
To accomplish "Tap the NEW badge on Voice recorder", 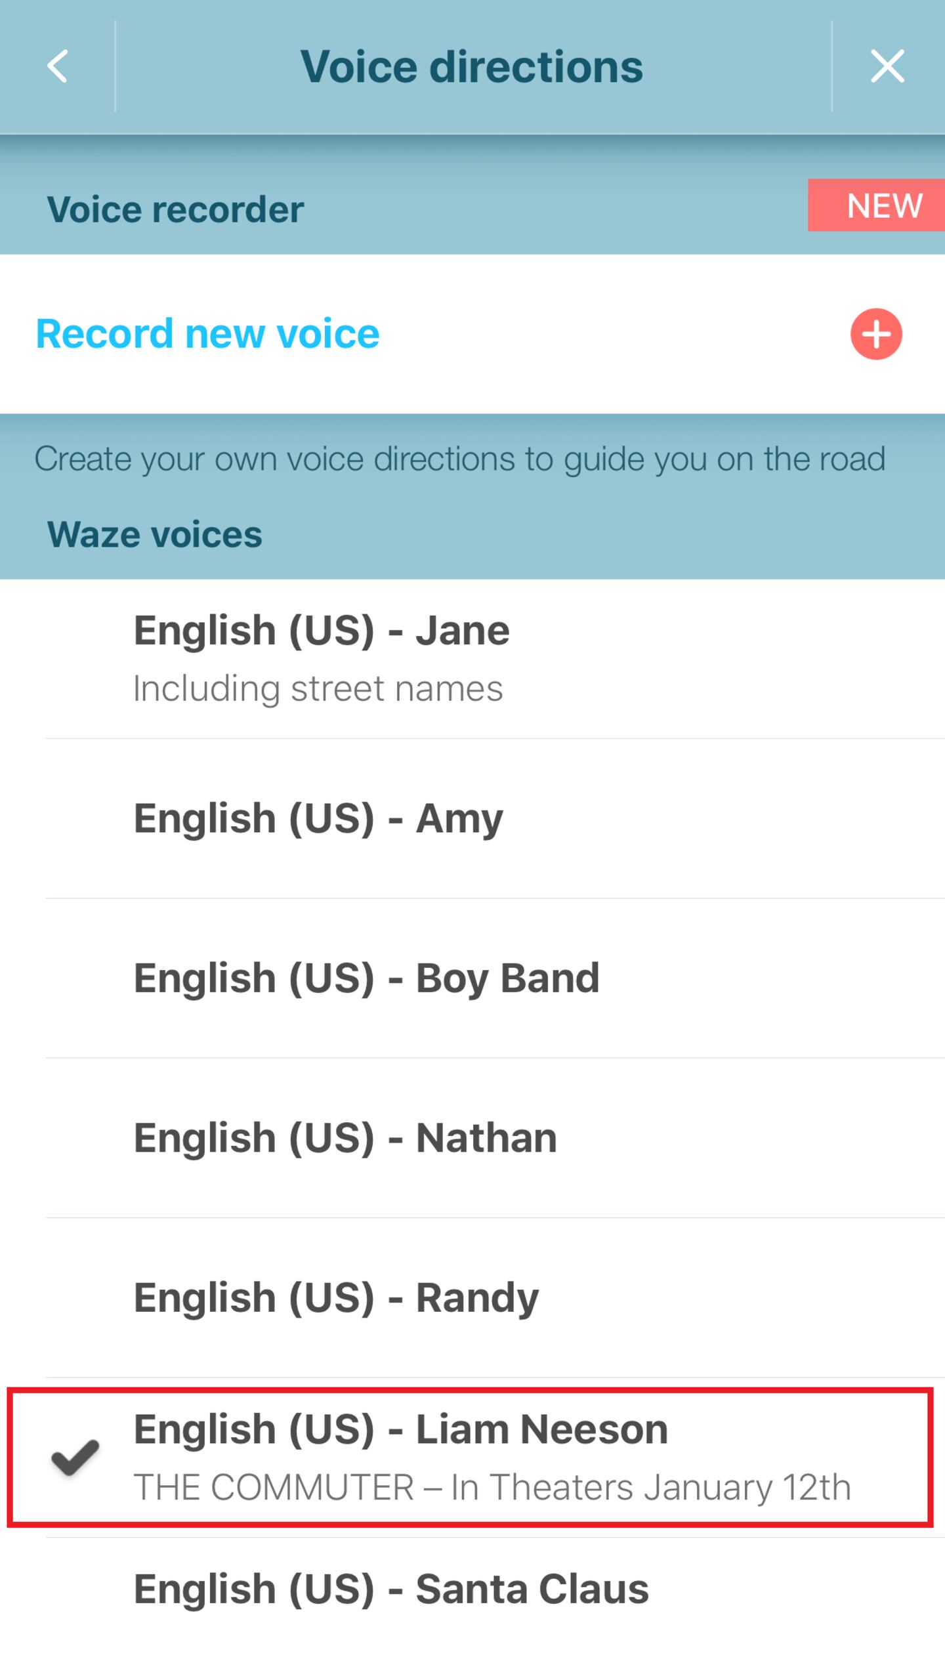I will [x=877, y=205].
